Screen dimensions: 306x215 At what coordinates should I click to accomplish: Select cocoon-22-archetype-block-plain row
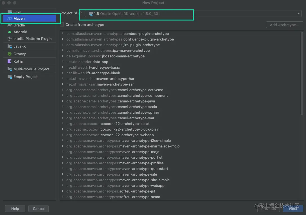pos(179,129)
